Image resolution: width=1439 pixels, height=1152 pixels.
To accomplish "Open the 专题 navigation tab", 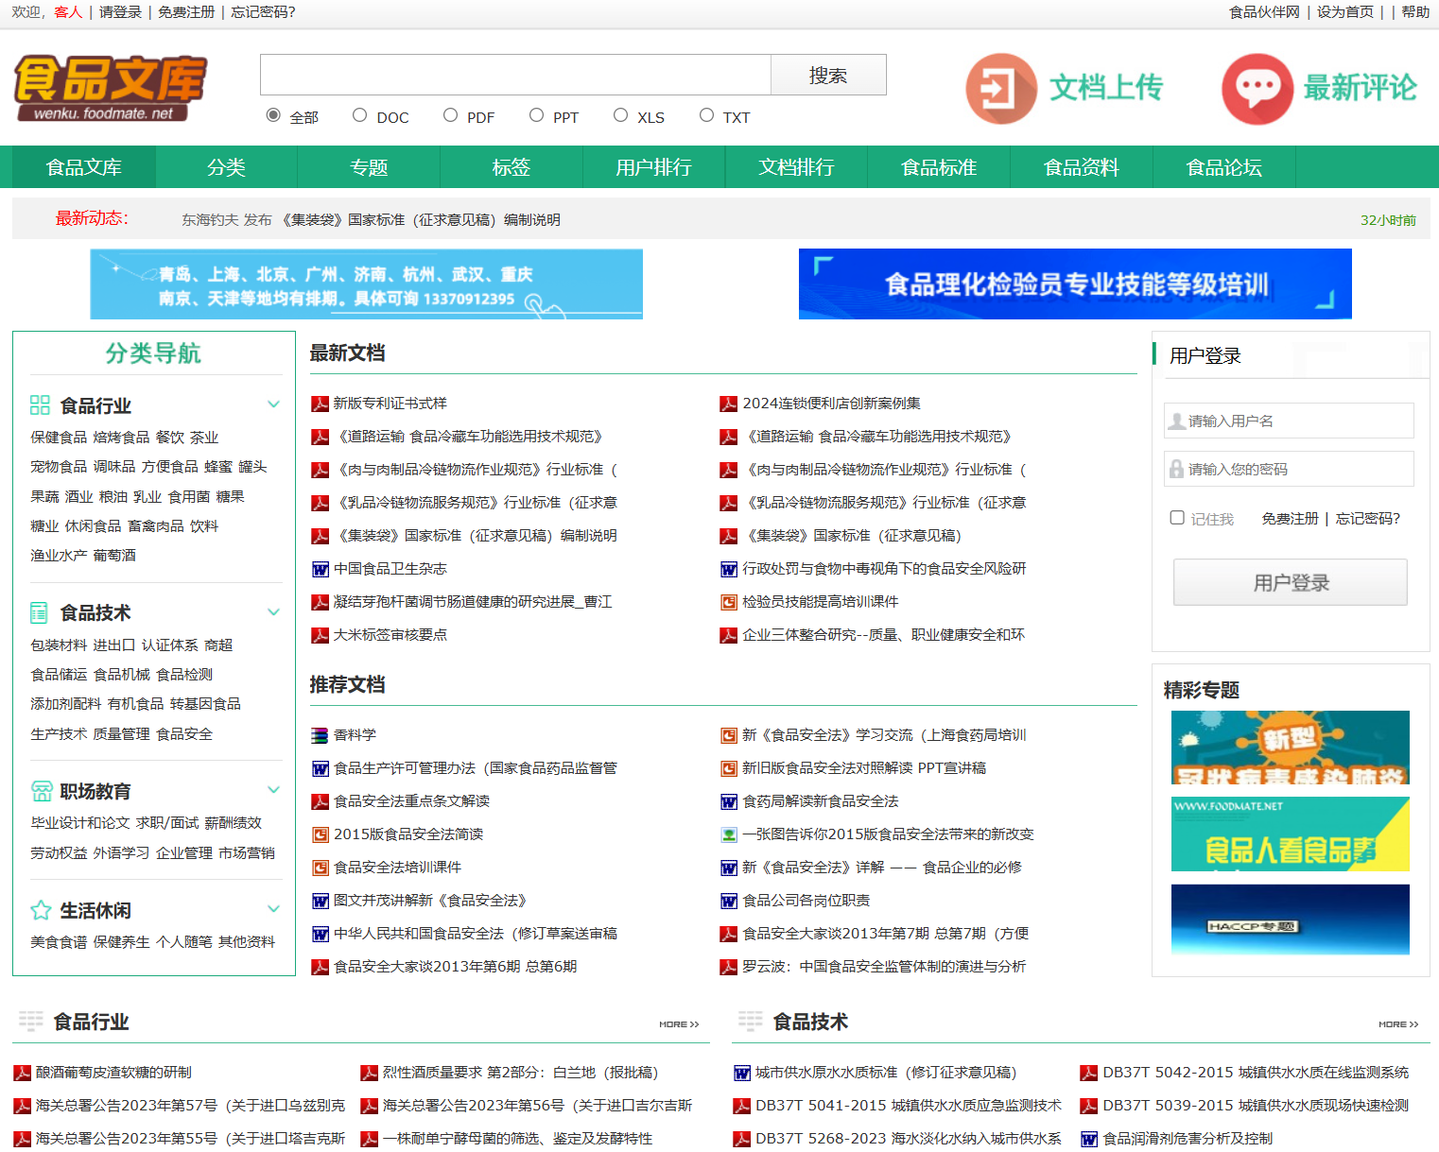I will tap(369, 167).
